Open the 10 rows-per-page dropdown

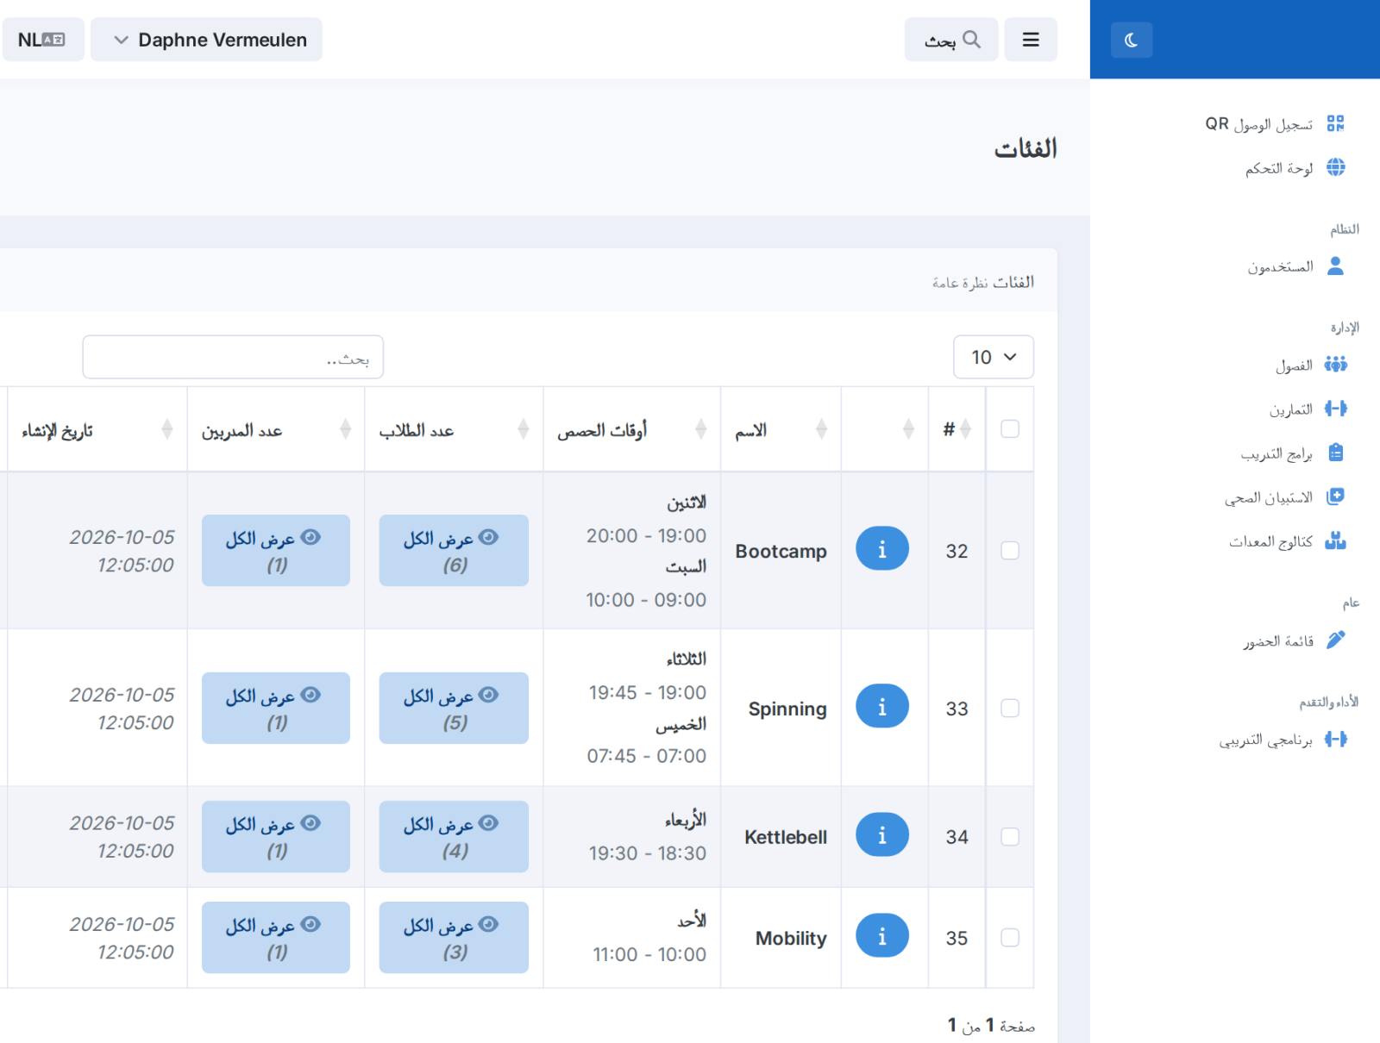pyautogui.click(x=994, y=357)
